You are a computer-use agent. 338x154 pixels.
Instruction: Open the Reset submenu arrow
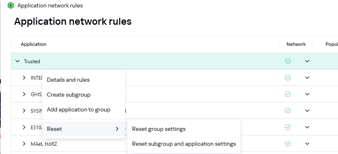click(117, 129)
